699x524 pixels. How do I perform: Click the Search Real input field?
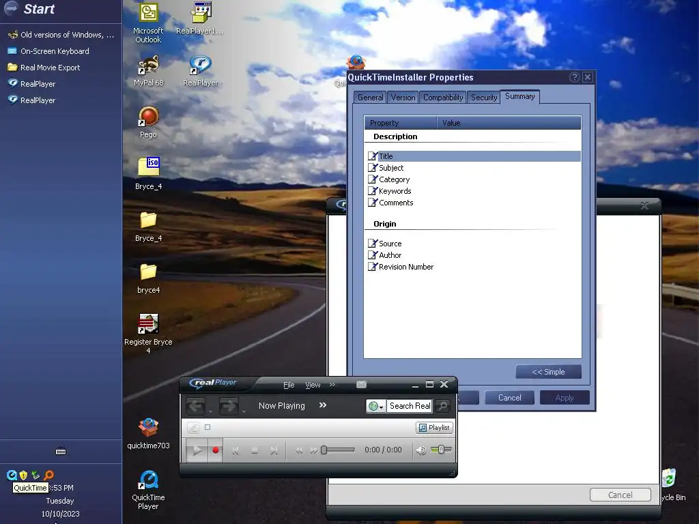point(410,406)
